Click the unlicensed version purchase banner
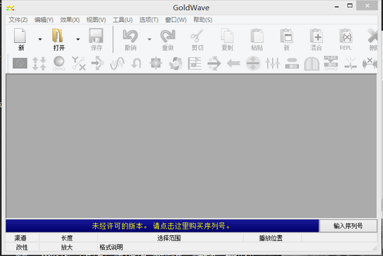This screenshot has height=256, width=383. (162, 226)
